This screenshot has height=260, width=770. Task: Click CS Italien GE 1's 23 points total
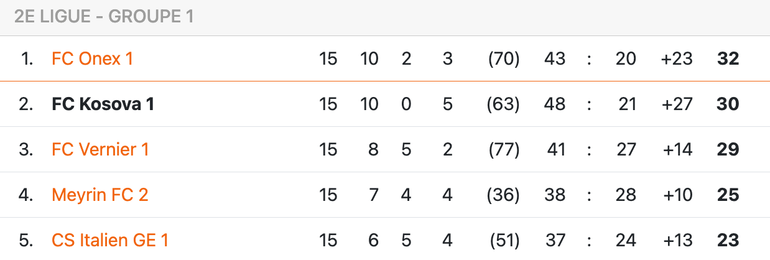(727, 240)
